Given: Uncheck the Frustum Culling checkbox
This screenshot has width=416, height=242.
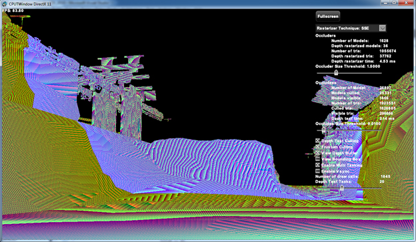Looking at the screenshot, I should 317,146.
